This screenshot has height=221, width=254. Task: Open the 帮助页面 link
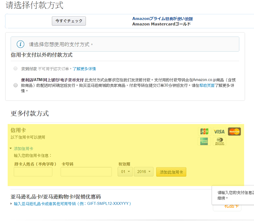tap(207, 85)
